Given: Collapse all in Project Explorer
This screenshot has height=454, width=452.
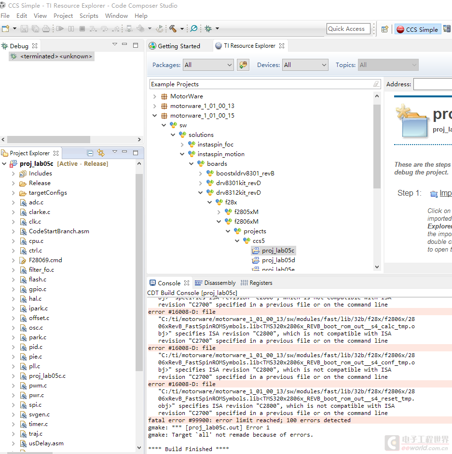Looking at the screenshot, I should tap(90, 153).
